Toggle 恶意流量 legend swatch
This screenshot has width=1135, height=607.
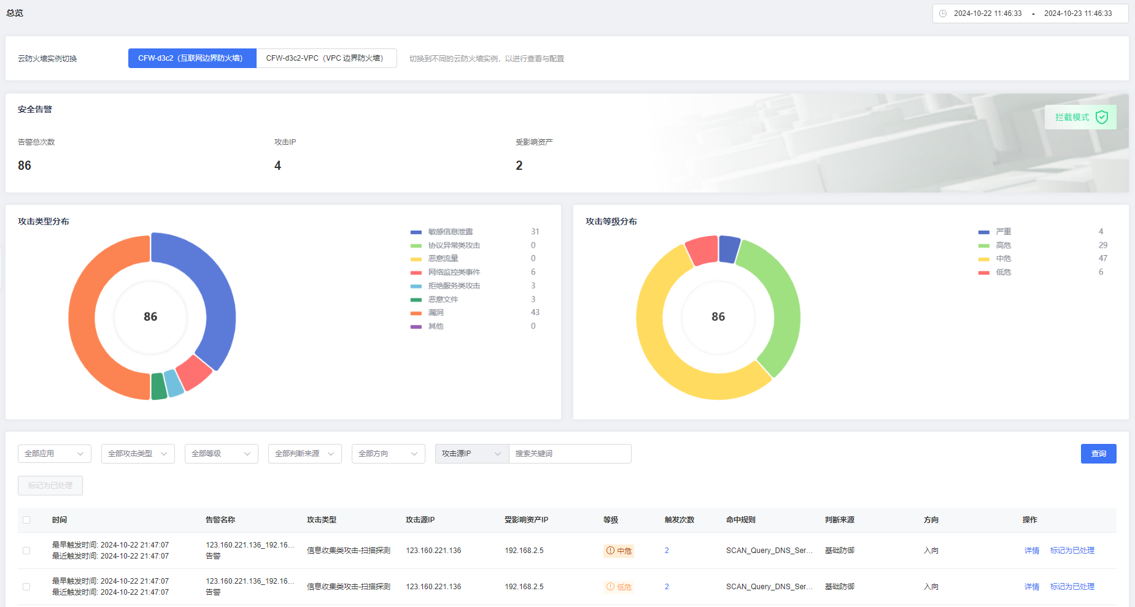tap(416, 259)
